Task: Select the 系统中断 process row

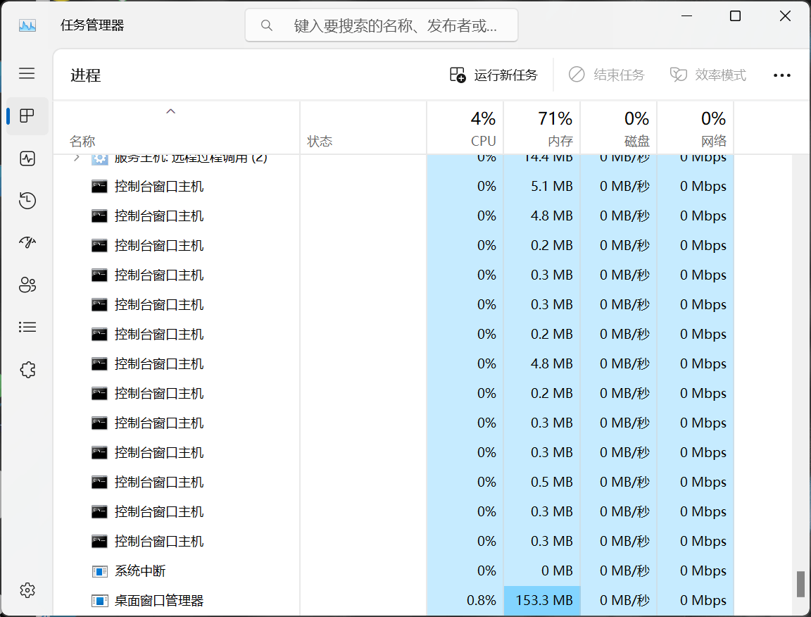Action: tap(394, 571)
